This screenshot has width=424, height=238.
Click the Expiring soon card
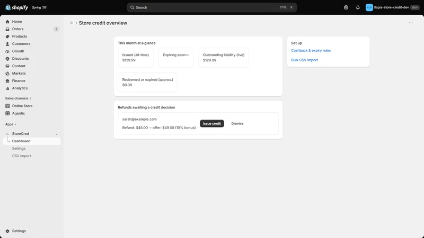176,58
